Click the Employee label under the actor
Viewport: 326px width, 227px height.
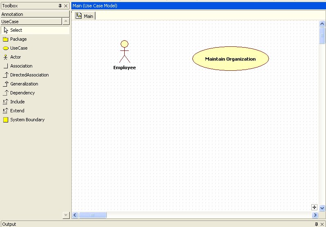125,68
